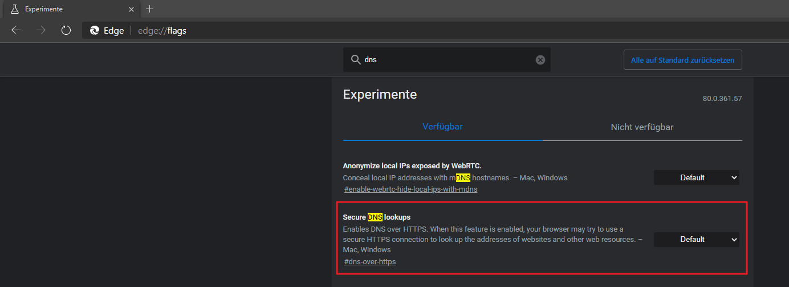Open a new tab with the plus icon
789x287 pixels.
(x=150, y=9)
